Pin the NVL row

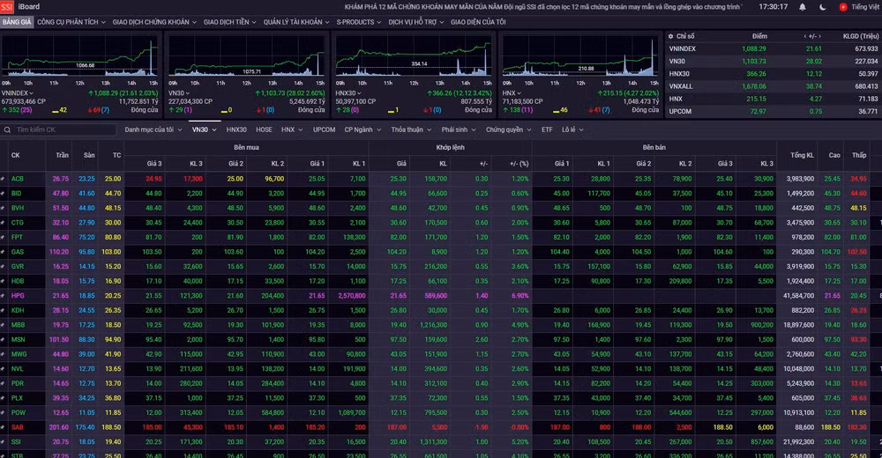click(x=3, y=369)
